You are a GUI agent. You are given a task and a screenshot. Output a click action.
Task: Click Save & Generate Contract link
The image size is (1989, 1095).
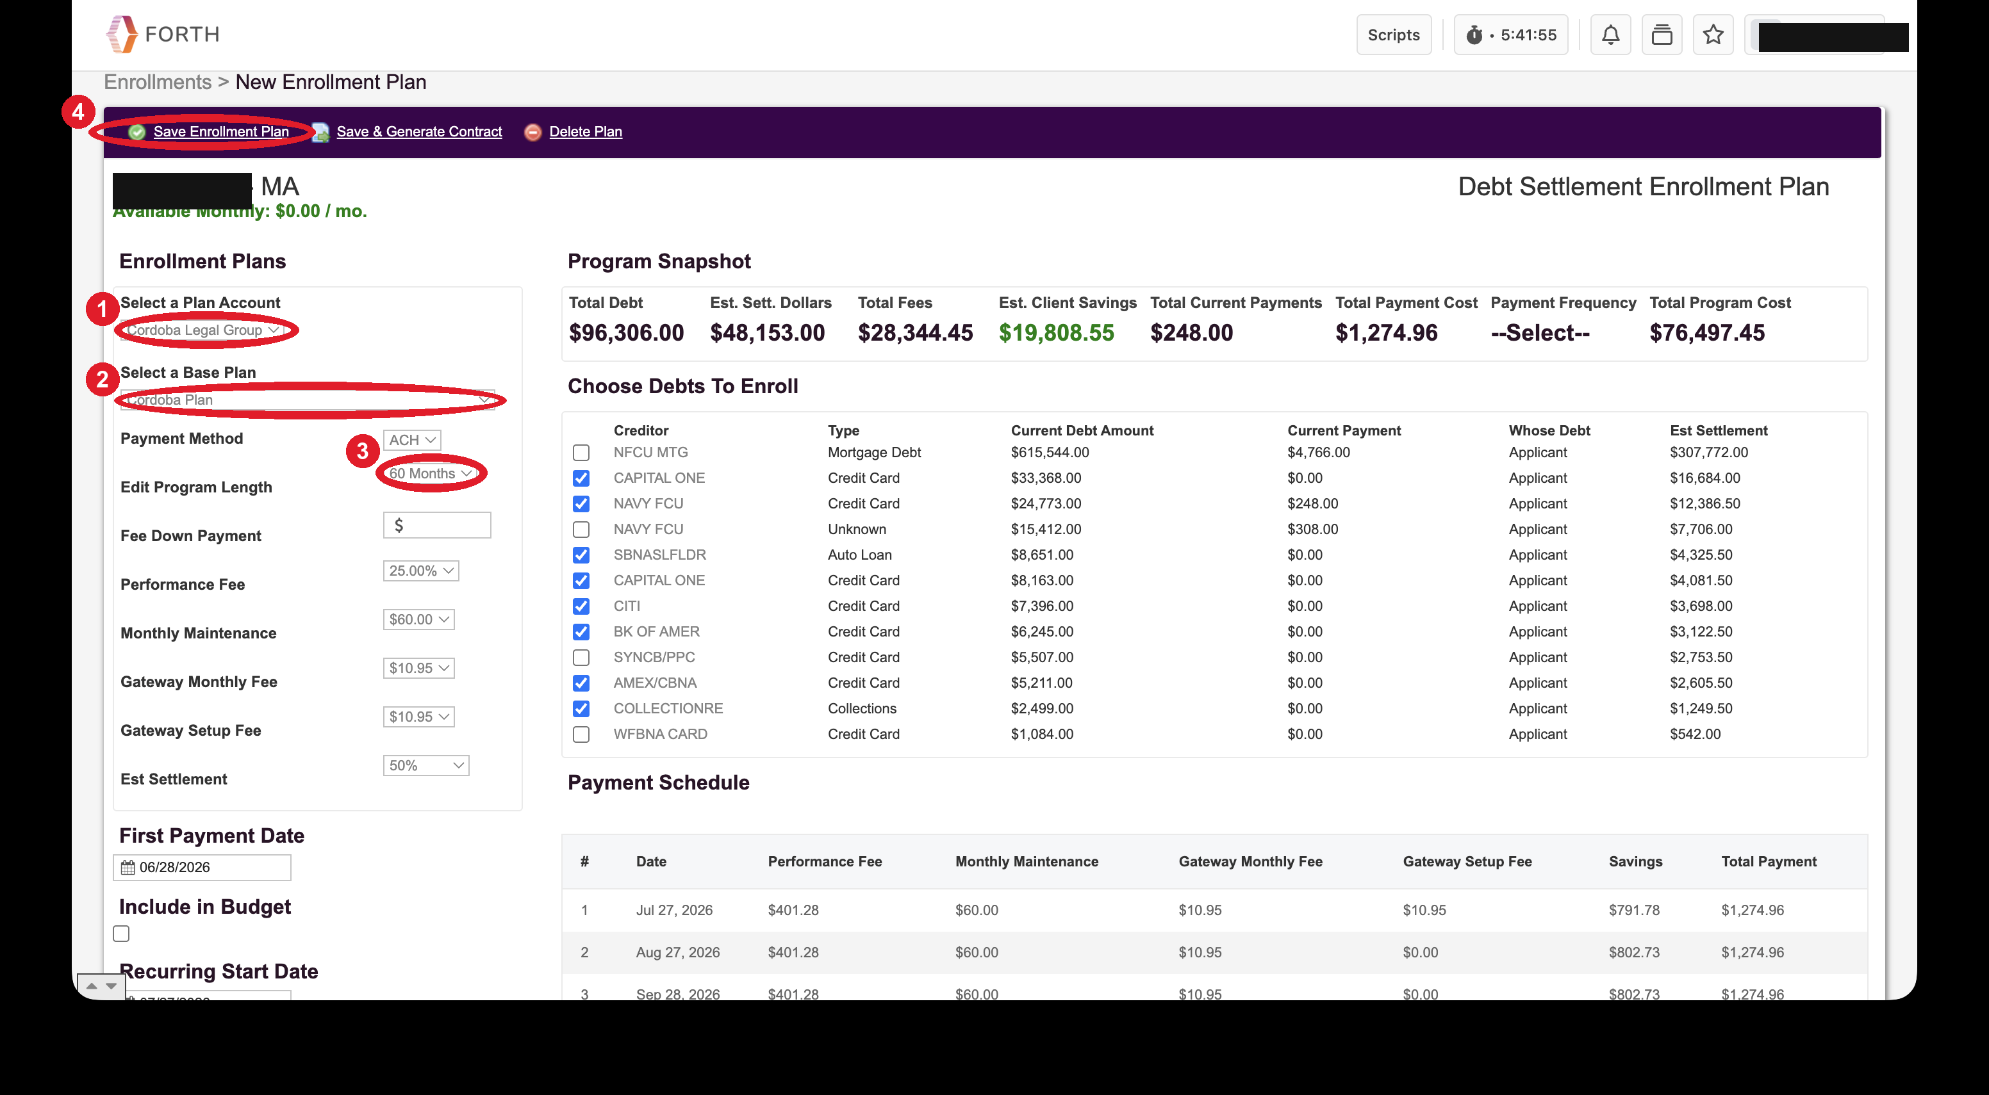click(x=419, y=132)
